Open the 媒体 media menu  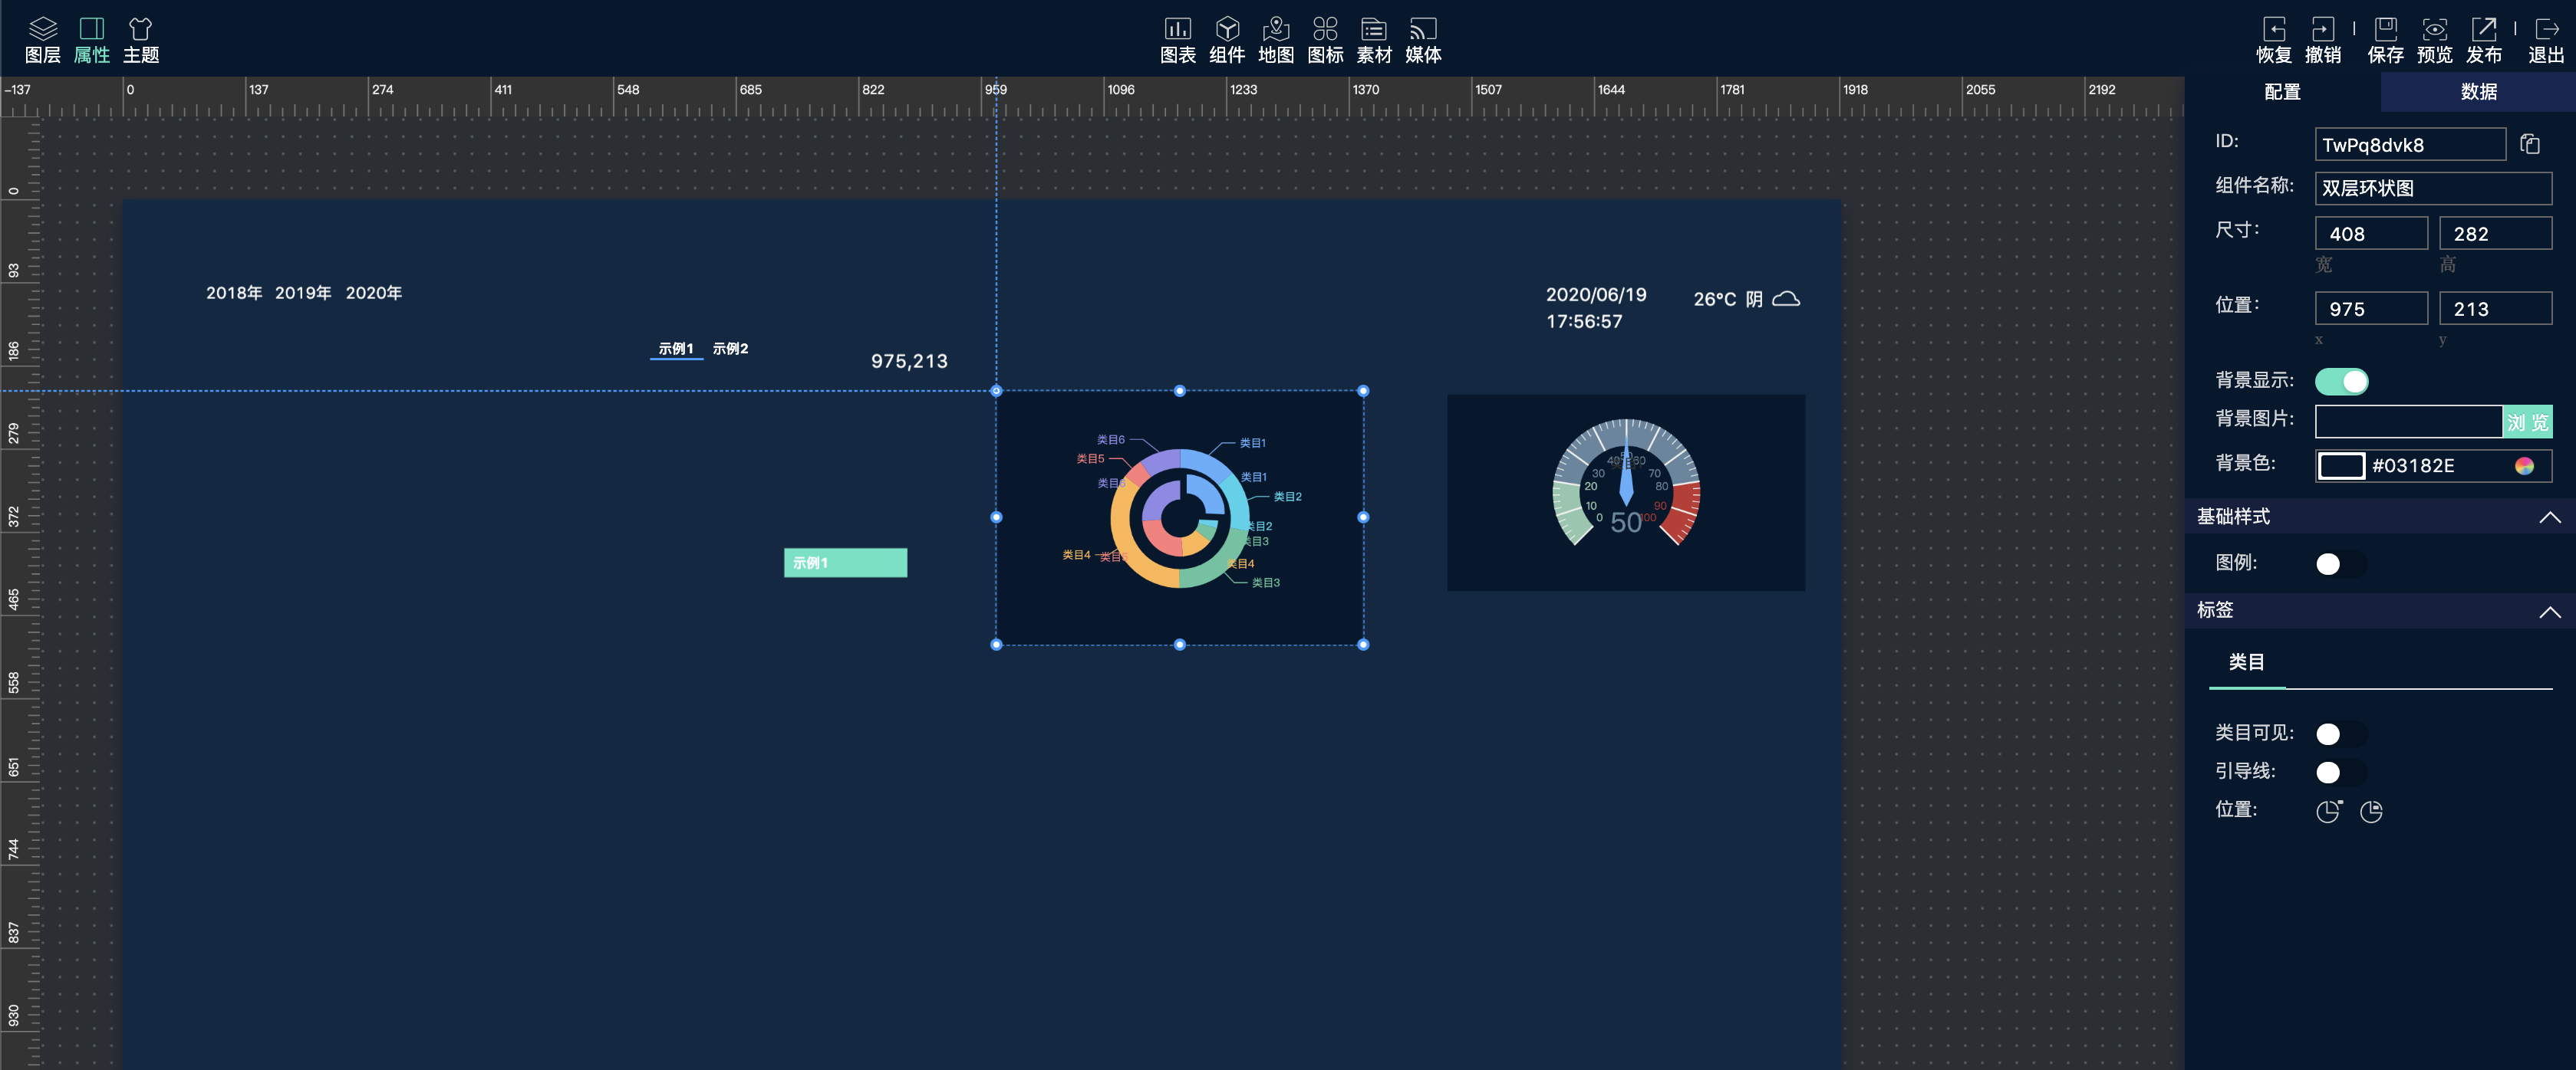click(1422, 40)
